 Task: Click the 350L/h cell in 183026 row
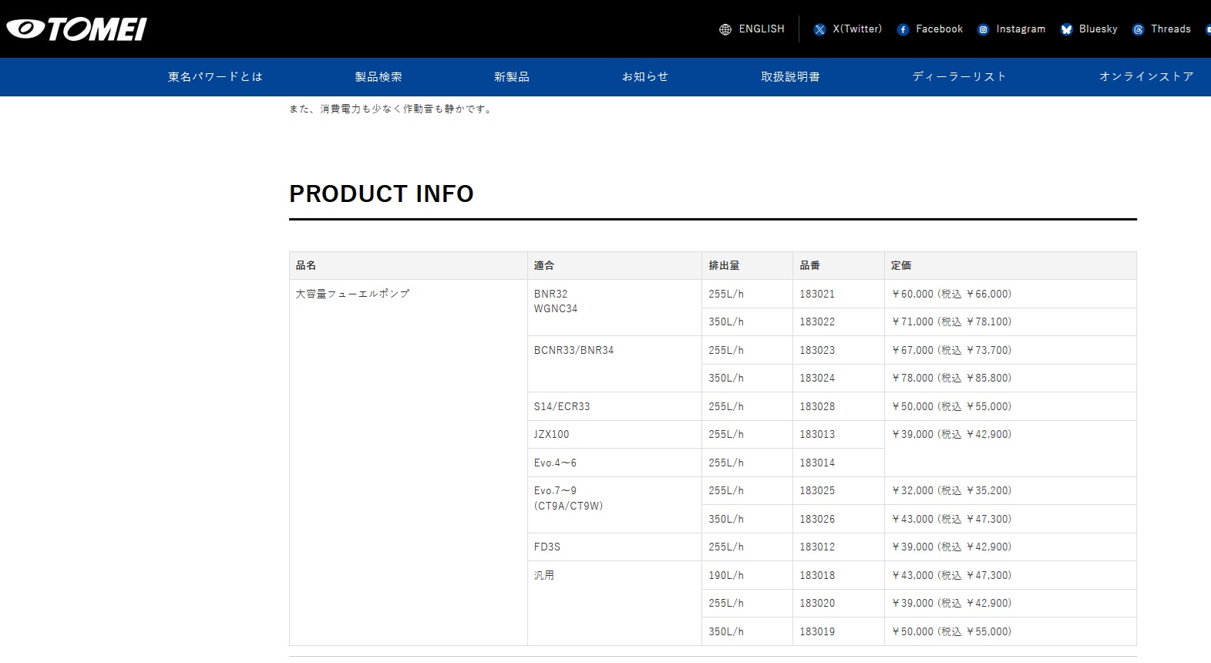tap(747, 519)
